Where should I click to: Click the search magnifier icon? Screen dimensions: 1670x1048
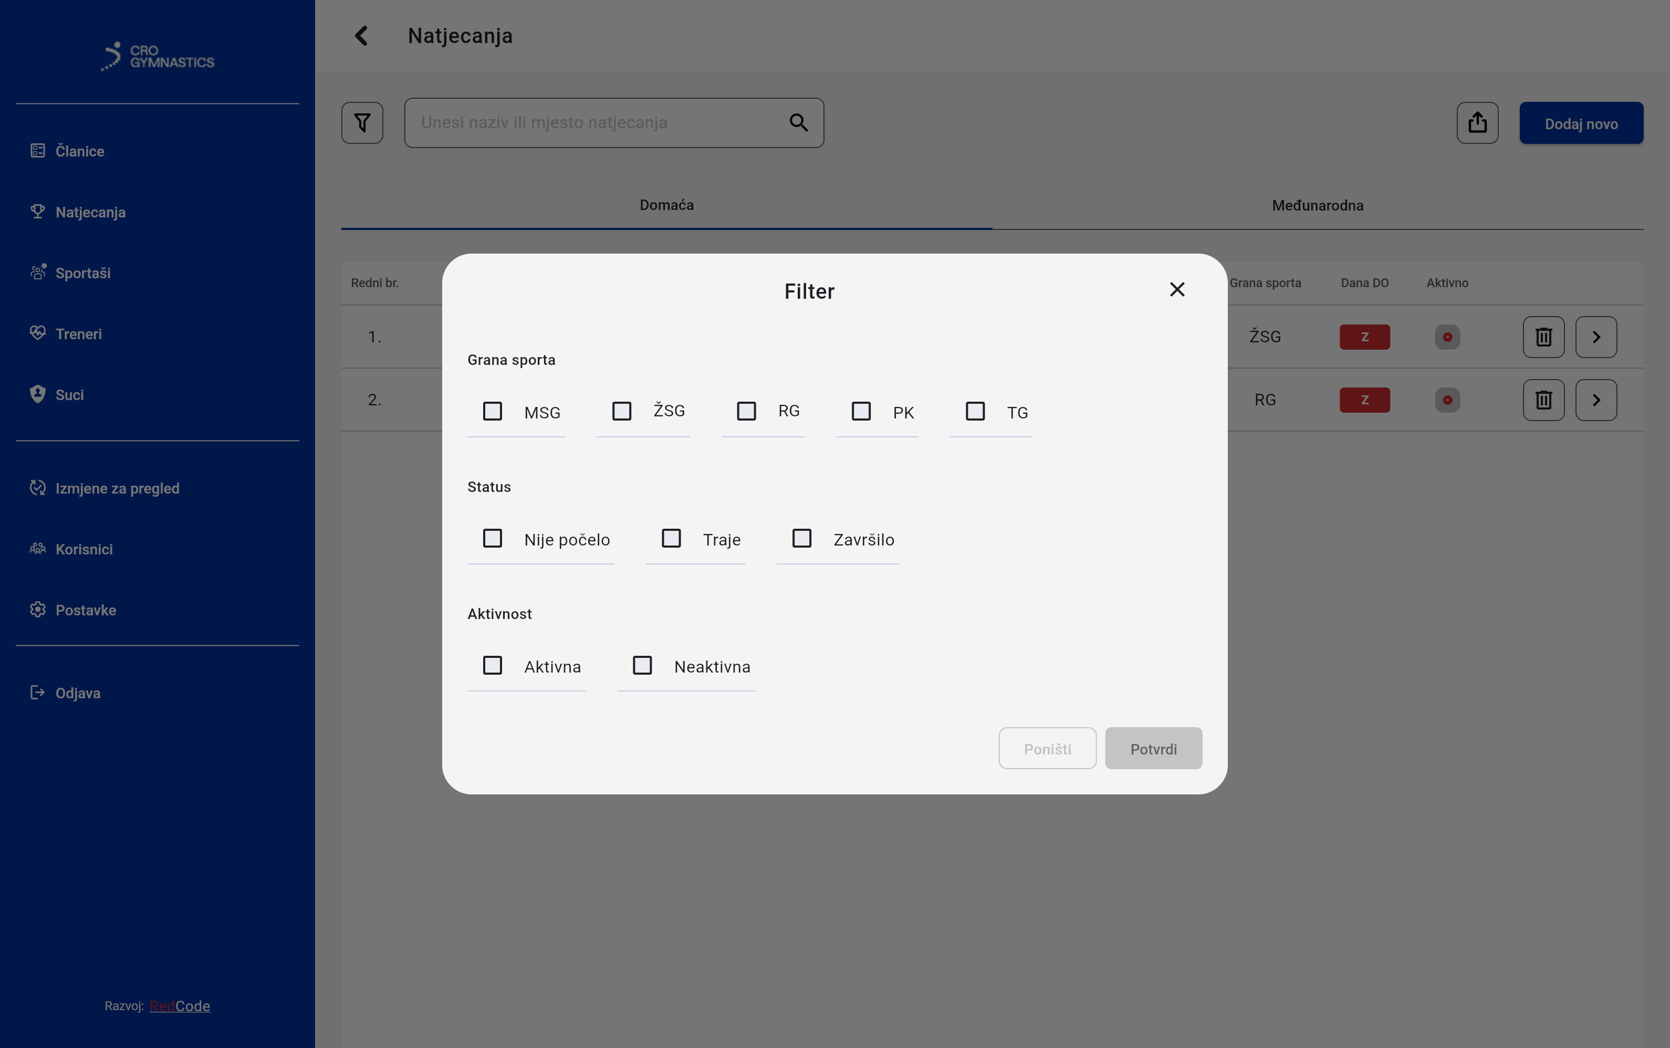[799, 123]
